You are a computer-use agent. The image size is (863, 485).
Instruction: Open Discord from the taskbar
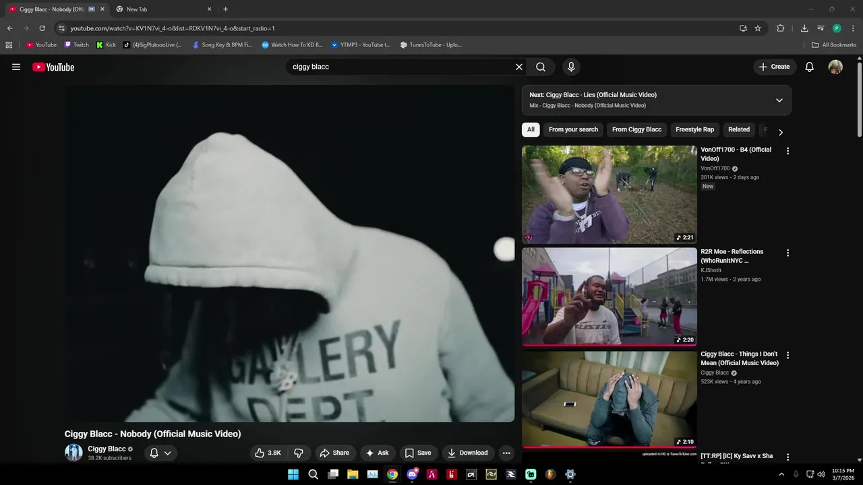coord(412,474)
